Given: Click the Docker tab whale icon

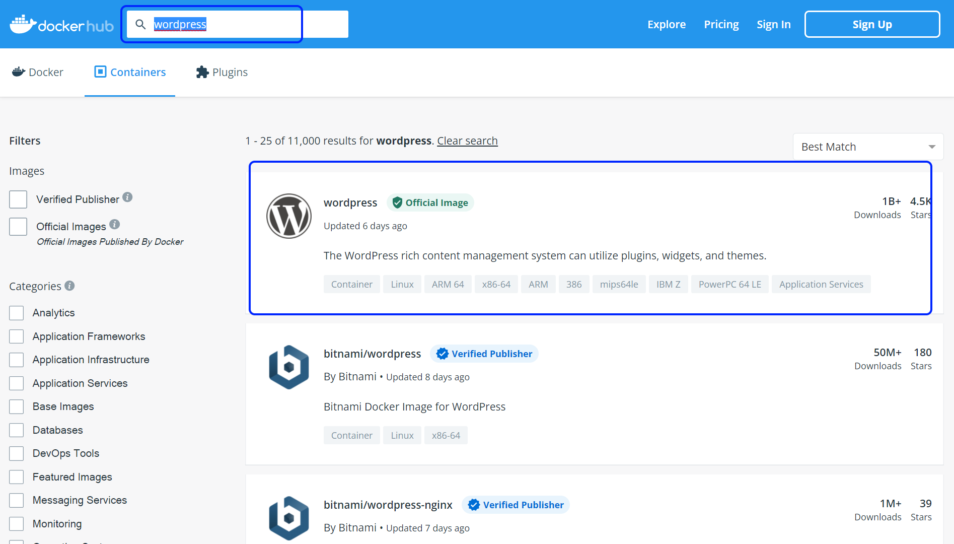Looking at the screenshot, I should [x=19, y=72].
